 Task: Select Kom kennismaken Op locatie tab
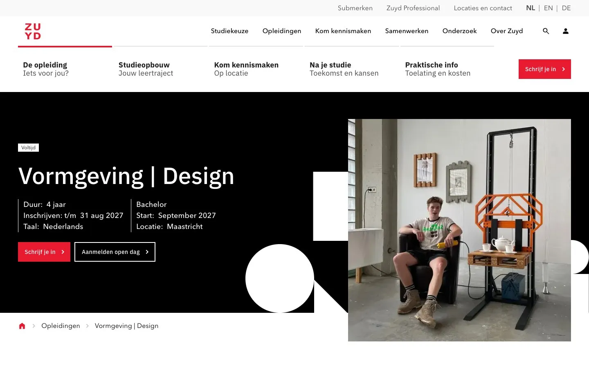[256, 69]
